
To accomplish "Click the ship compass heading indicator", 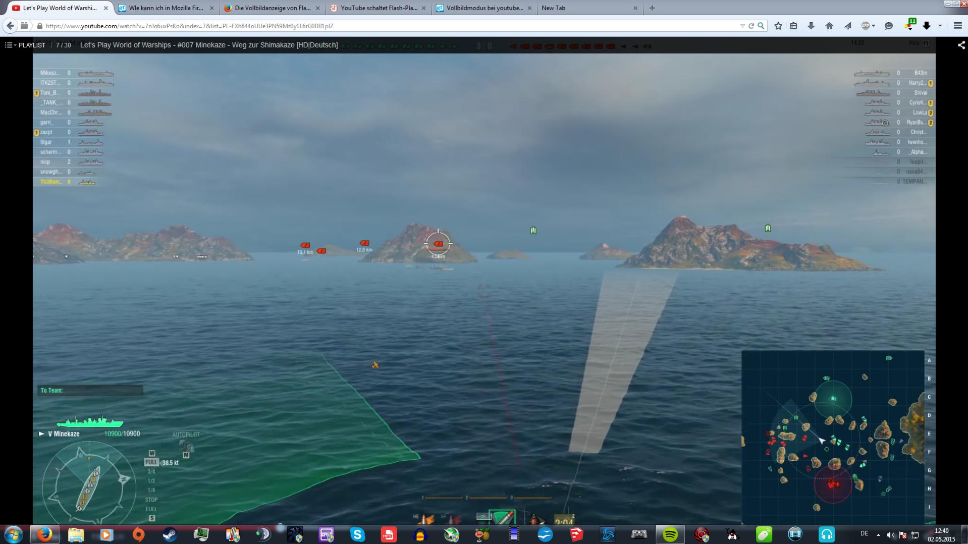I will pos(89,483).
